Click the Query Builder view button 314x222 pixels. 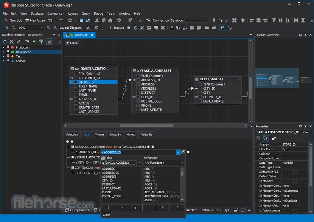click(77, 210)
